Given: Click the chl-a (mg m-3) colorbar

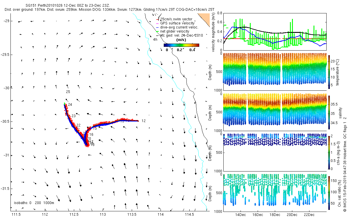Looking at the screenshot, I should coord(329,152).
